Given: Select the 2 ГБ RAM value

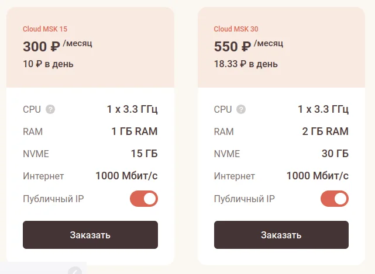Looking at the screenshot, I should 325,131.
